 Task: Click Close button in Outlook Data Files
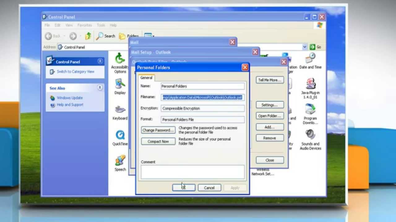click(x=270, y=160)
